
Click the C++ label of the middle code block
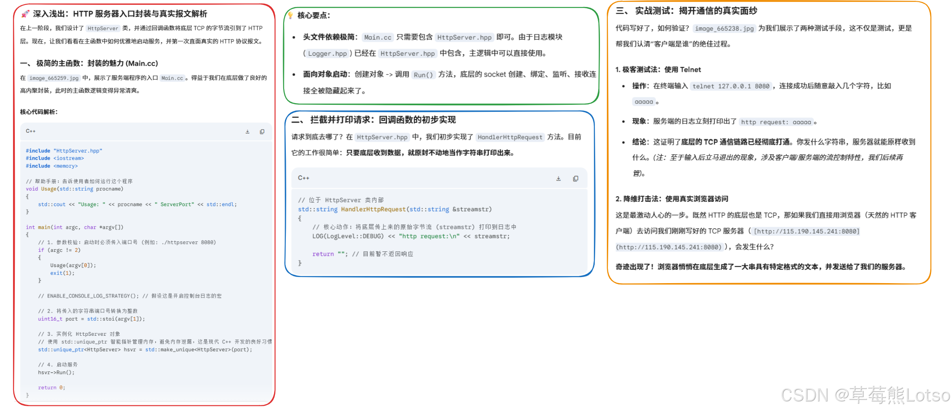(x=304, y=178)
